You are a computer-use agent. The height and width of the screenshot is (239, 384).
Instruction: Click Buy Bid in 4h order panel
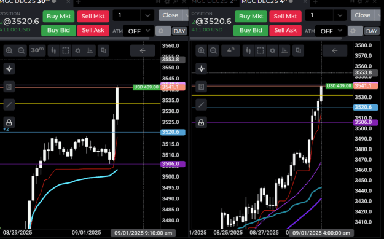(251, 30)
